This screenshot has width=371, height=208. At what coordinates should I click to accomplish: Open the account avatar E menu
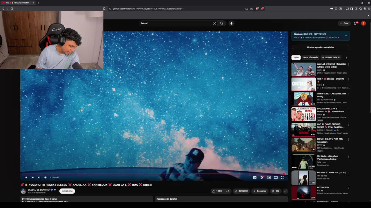tap(363, 23)
